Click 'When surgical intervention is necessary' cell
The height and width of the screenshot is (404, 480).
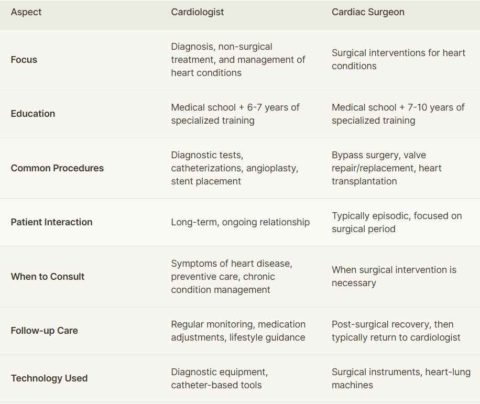394,276
